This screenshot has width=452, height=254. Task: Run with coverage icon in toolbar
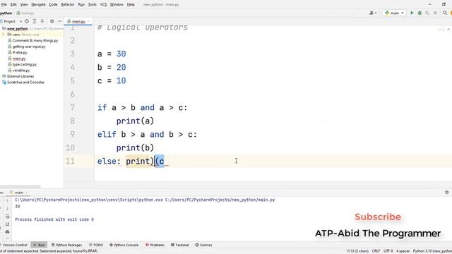click(x=427, y=13)
